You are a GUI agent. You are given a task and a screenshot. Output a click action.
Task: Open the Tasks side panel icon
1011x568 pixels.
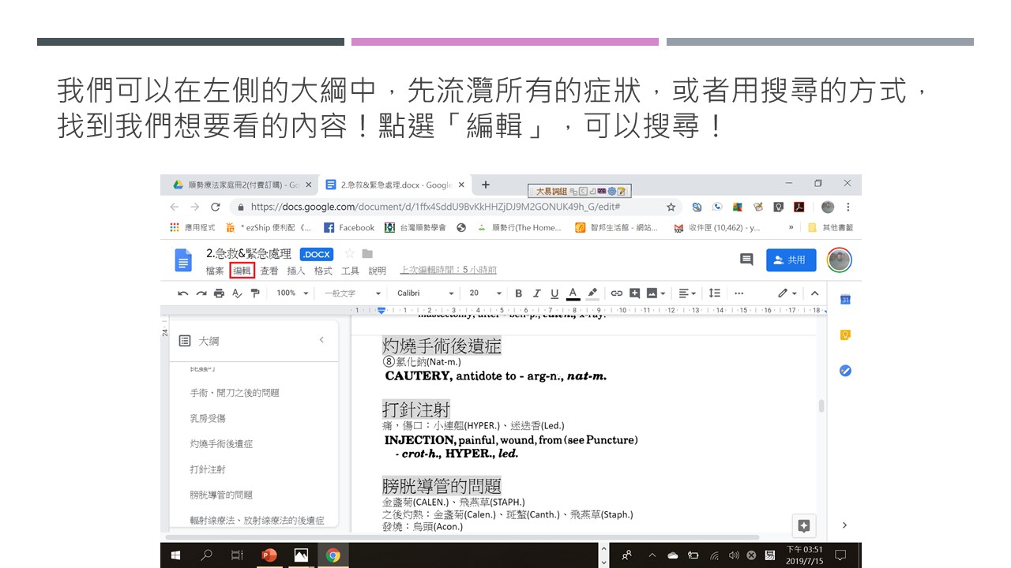(x=844, y=370)
